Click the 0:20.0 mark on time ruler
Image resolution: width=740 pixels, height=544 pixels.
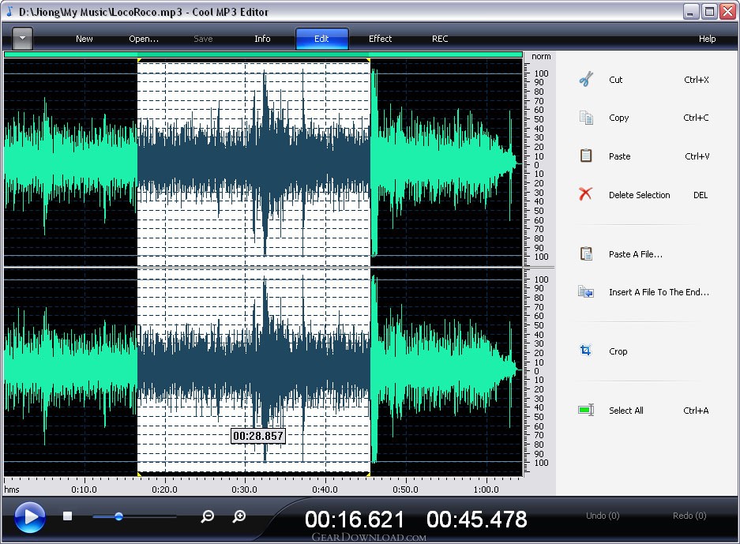click(x=165, y=490)
